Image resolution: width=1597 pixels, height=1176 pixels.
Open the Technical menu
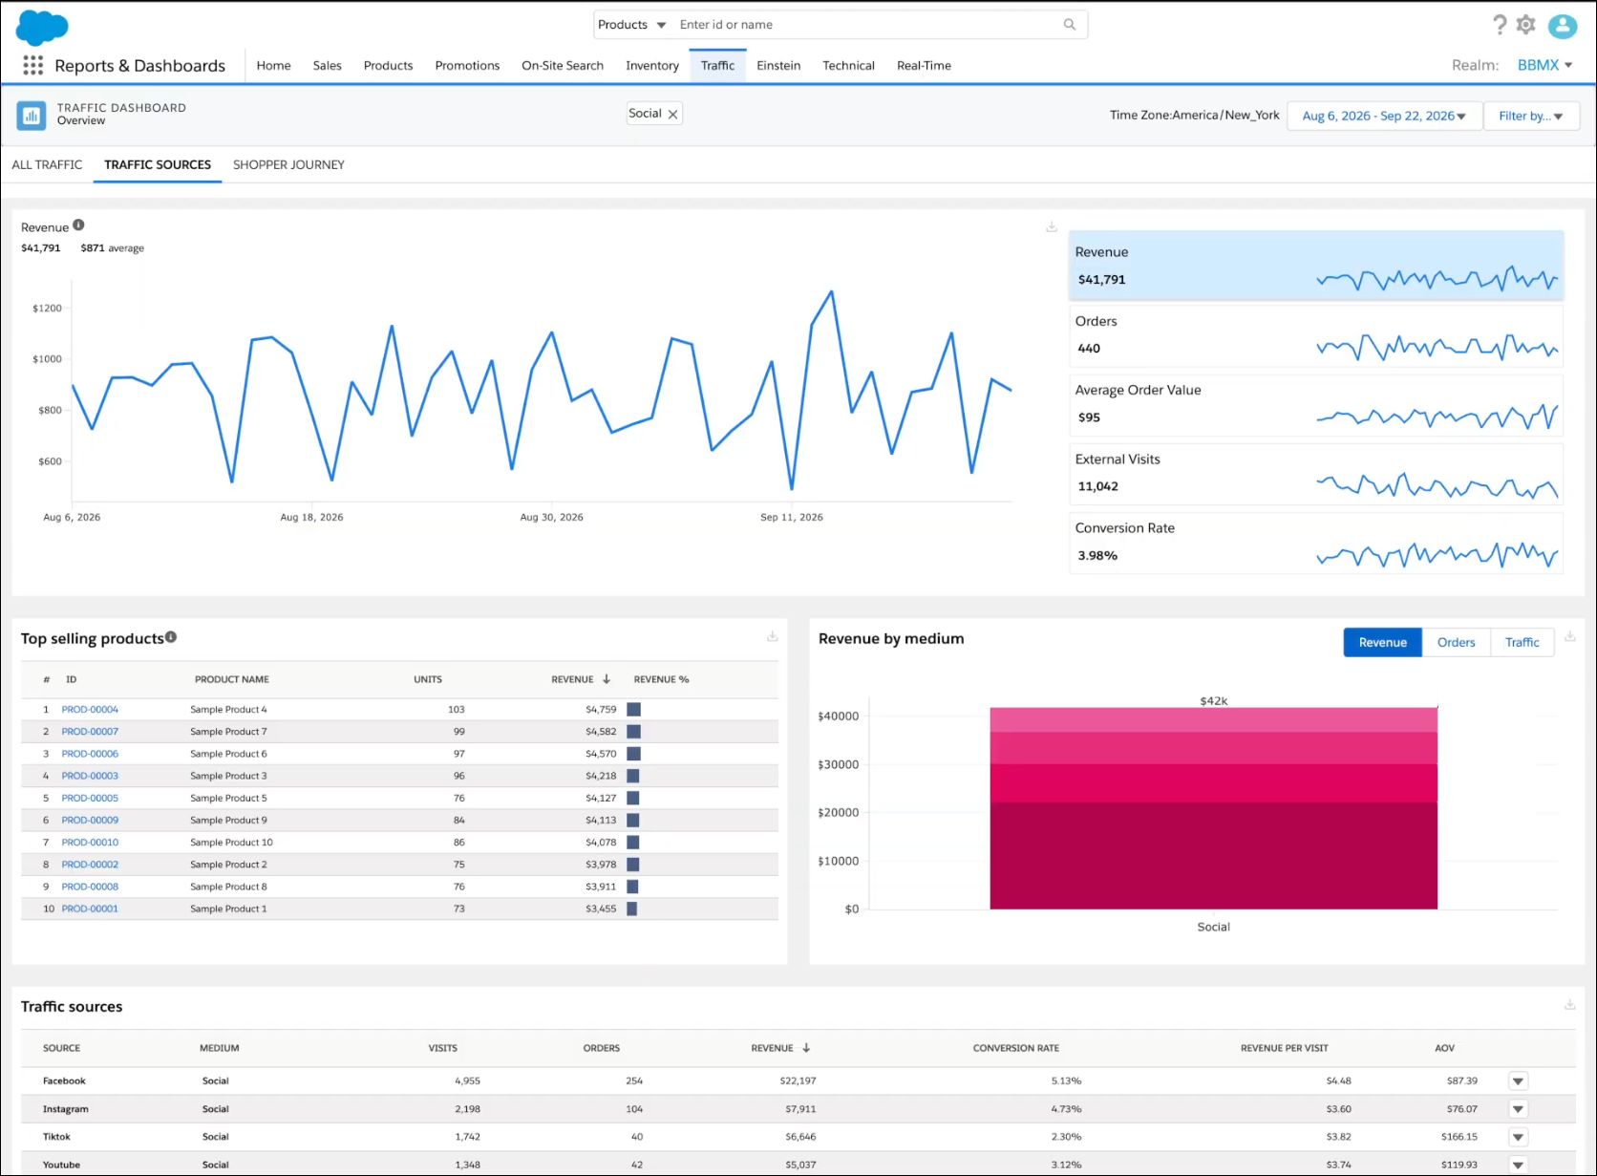click(x=848, y=65)
